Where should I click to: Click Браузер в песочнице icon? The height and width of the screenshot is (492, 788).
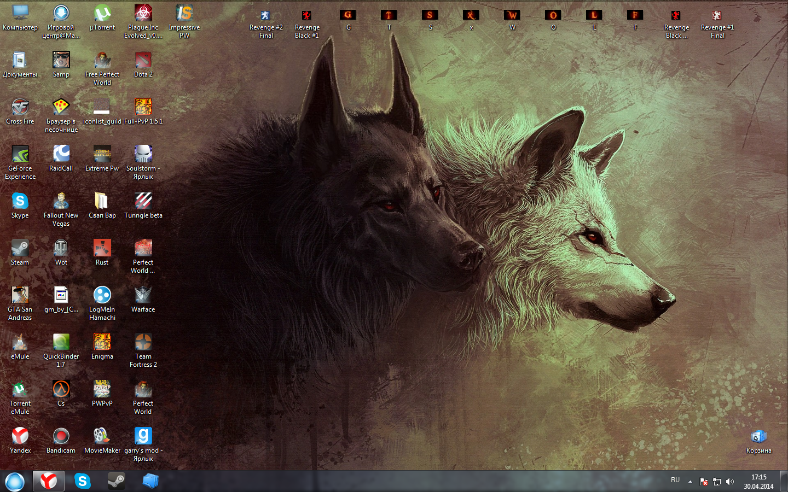[x=61, y=115]
